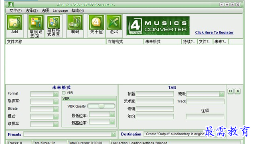Click the Click Here To Register link
253x144 pixels.
[214, 32]
